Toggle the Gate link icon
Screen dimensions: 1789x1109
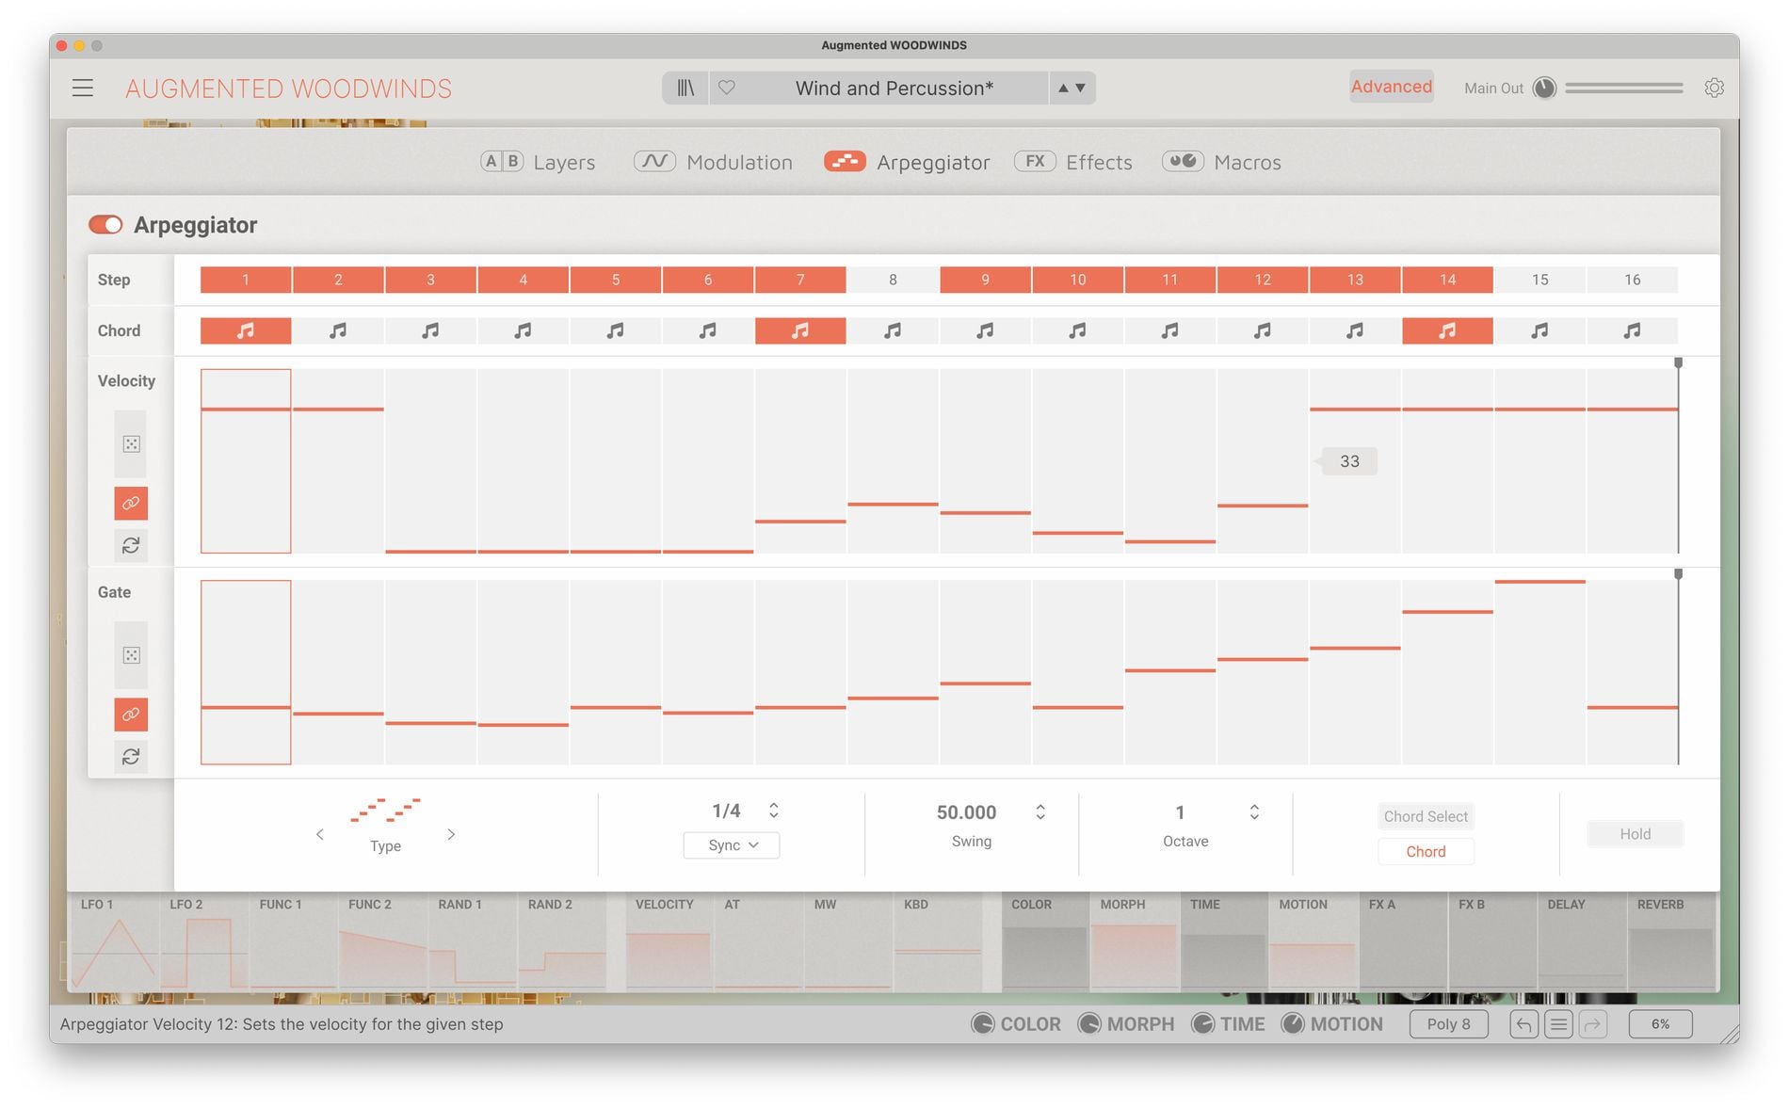pyautogui.click(x=132, y=715)
